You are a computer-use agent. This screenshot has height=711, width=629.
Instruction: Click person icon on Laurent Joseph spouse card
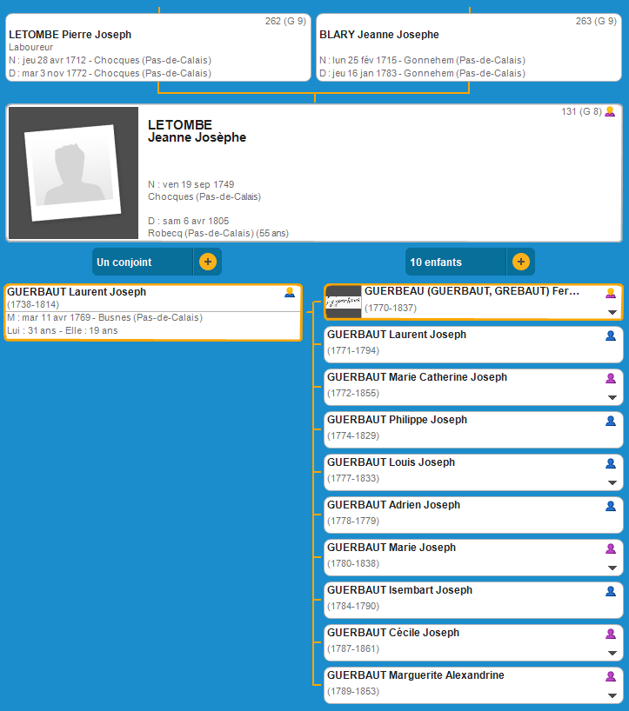click(290, 293)
